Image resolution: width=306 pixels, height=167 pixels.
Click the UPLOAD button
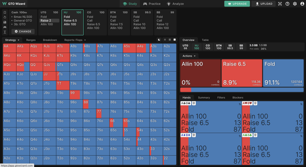point(264,3)
